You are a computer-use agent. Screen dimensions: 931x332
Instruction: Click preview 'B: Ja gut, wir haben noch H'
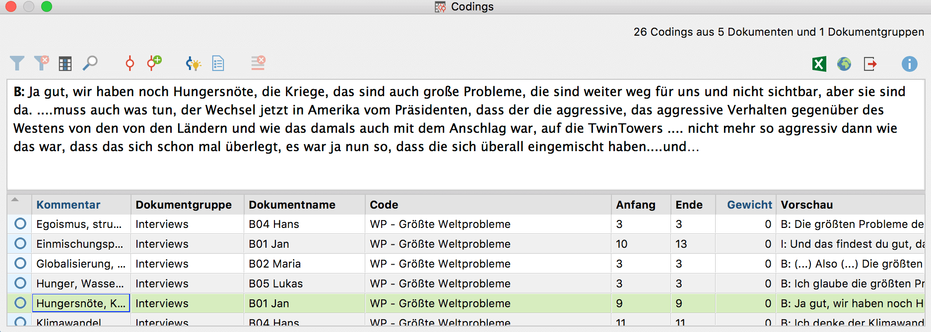851,303
